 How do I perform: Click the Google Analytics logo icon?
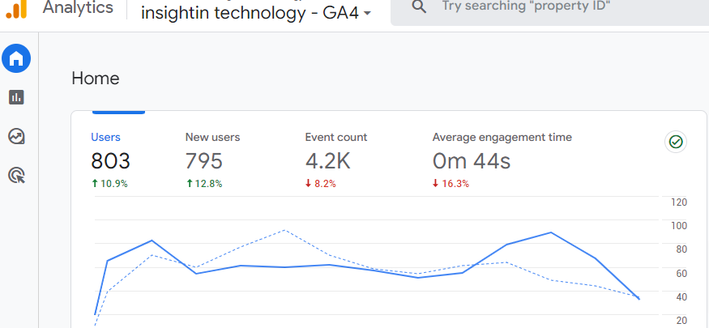click(x=16, y=9)
